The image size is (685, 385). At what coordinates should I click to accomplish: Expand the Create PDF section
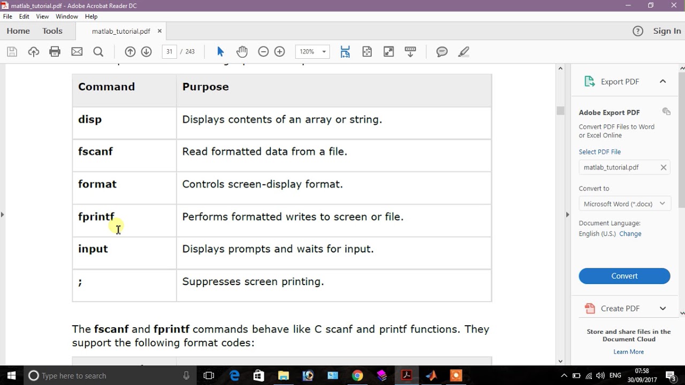(x=663, y=309)
